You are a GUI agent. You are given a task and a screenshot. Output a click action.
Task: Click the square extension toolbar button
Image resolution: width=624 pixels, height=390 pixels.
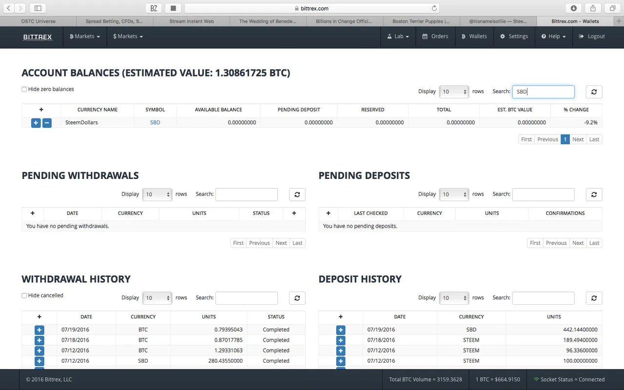173,8
